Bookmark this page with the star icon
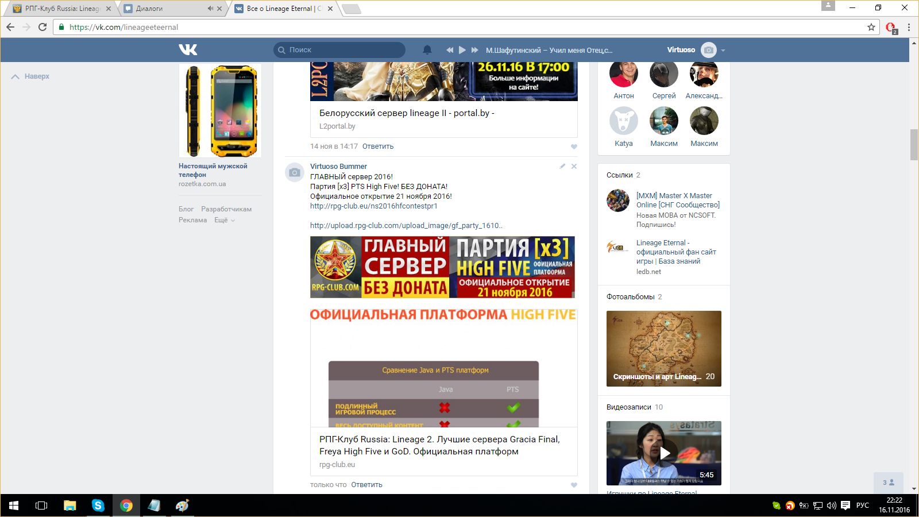 coord(871,27)
